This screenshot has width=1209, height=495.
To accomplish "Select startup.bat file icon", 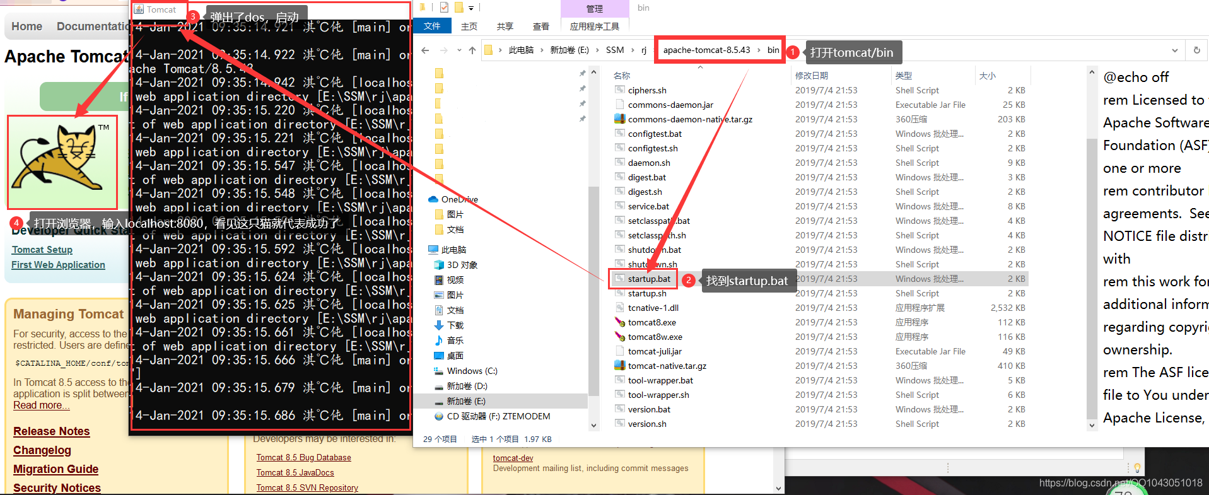I will click(620, 279).
